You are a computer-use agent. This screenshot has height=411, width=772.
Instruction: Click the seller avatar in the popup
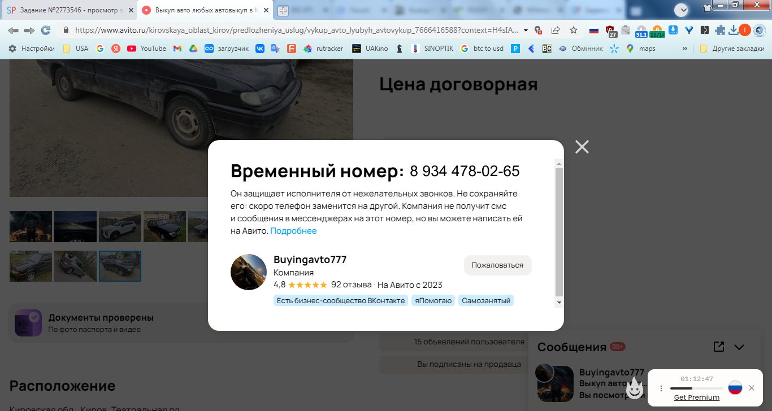pos(249,272)
